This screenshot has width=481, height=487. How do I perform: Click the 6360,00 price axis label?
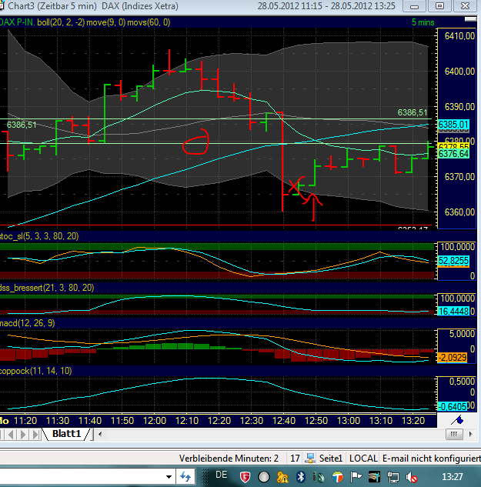pos(459,212)
